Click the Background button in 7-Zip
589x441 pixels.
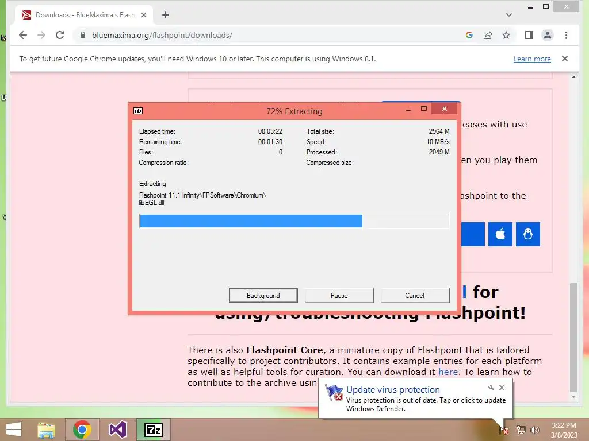coord(263,296)
